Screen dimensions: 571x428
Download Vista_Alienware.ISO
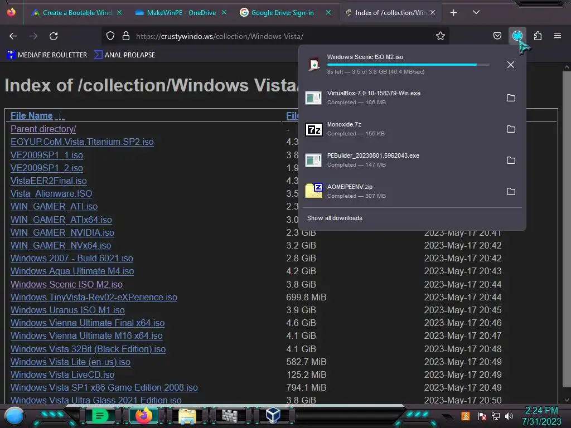coord(51,193)
